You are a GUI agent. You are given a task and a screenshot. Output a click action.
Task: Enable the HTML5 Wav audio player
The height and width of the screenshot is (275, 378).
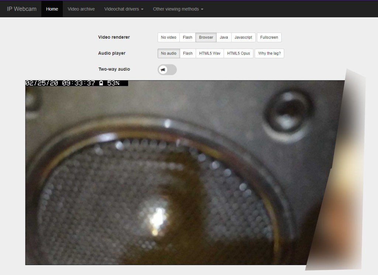[210, 53]
